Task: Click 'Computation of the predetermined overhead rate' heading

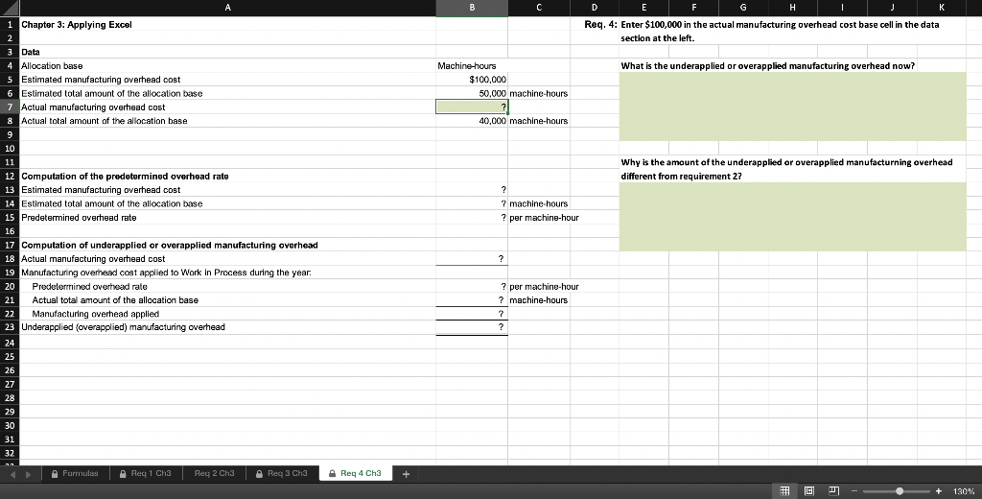Action: [126, 177]
